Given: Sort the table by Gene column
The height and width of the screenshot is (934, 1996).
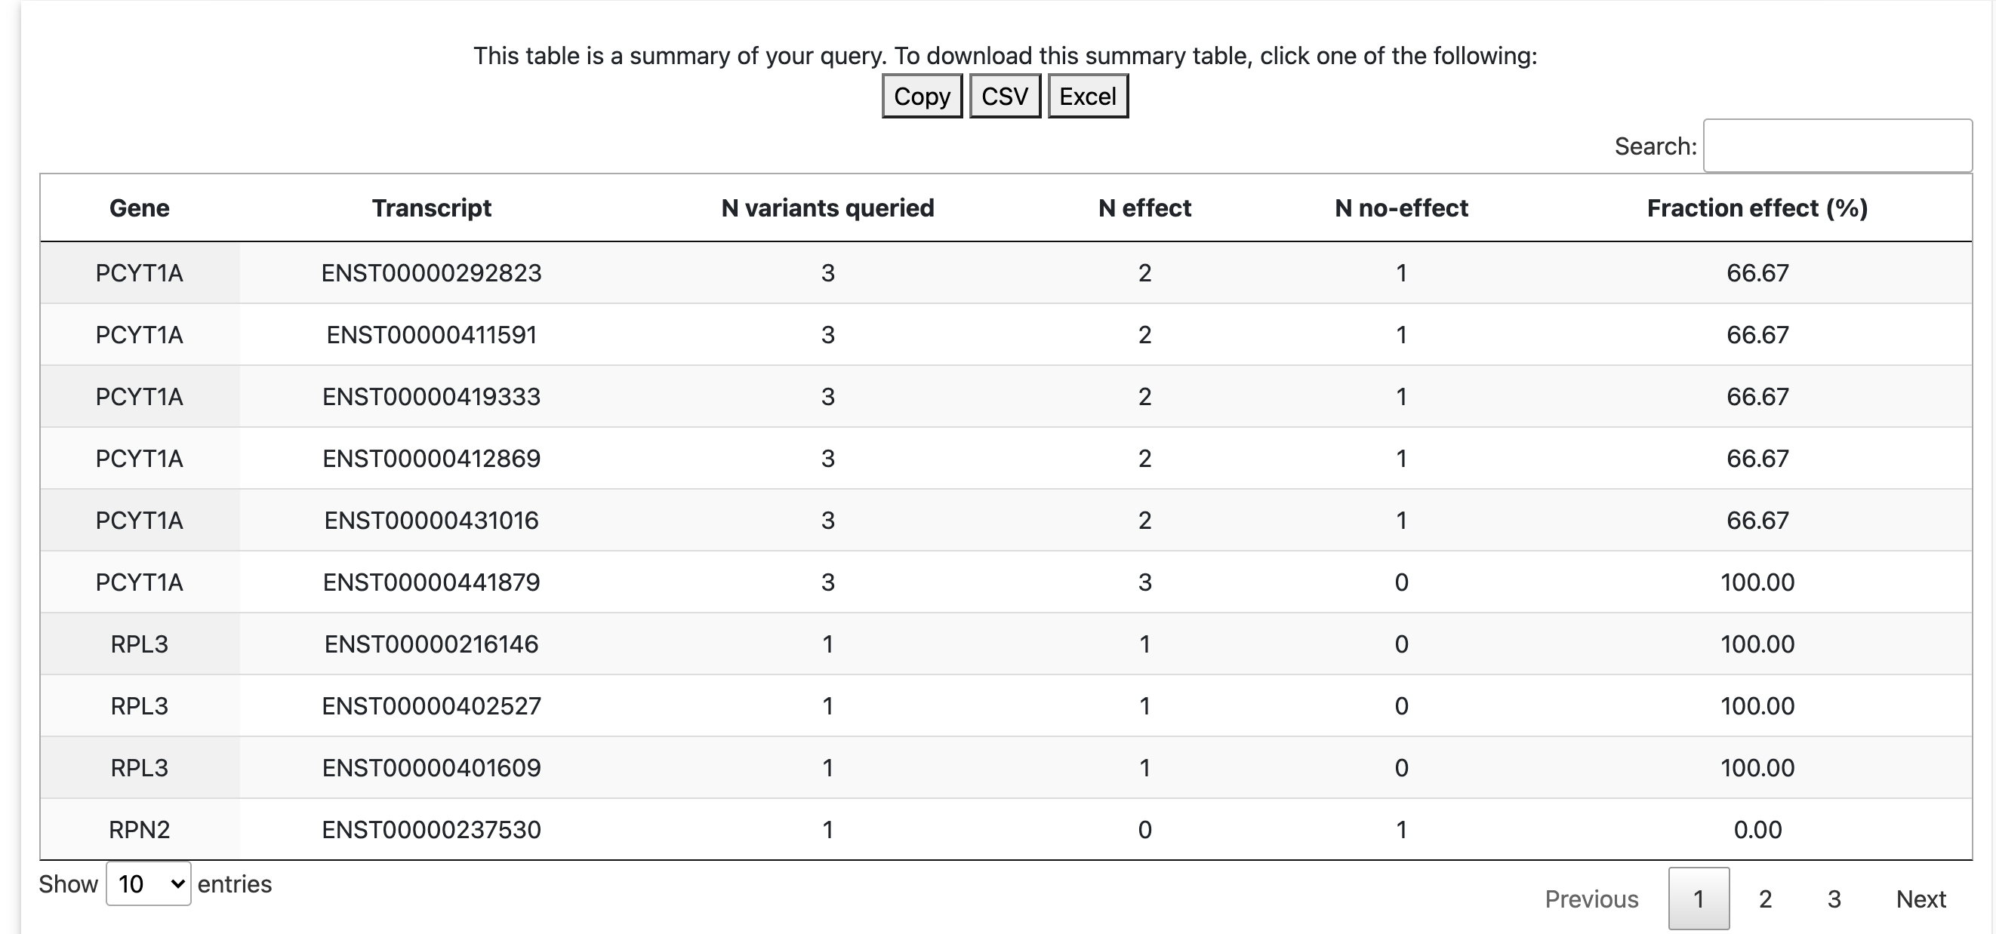Looking at the screenshot, I should coord(140,207).
